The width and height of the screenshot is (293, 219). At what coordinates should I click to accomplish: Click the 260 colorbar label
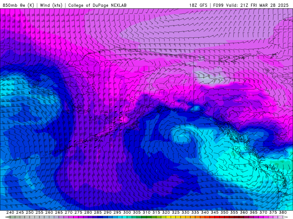pyautogui.click(x=49, y=212)
